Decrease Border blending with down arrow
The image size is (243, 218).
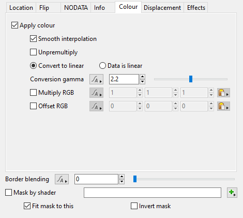[122, 182]
